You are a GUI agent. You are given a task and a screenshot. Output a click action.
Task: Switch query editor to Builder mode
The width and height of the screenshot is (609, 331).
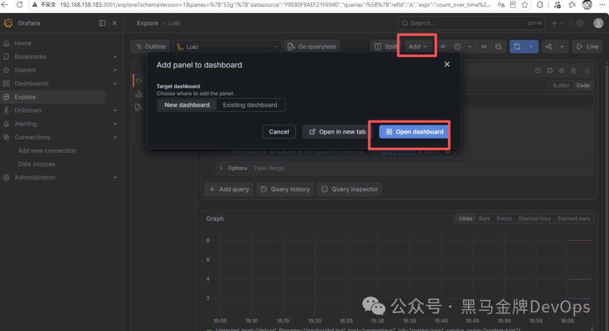(x=561, y=86)
